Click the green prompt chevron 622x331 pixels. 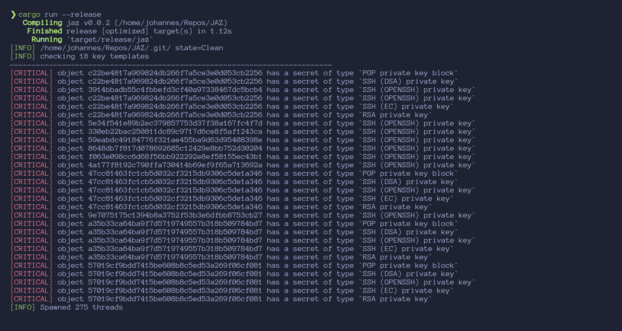pos(13,14)
